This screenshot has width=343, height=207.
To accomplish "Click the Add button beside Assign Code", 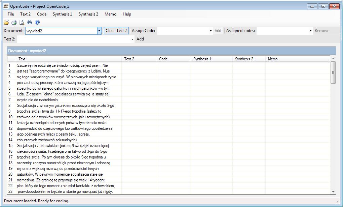I will pyautogui.click(x=218, y=31).
